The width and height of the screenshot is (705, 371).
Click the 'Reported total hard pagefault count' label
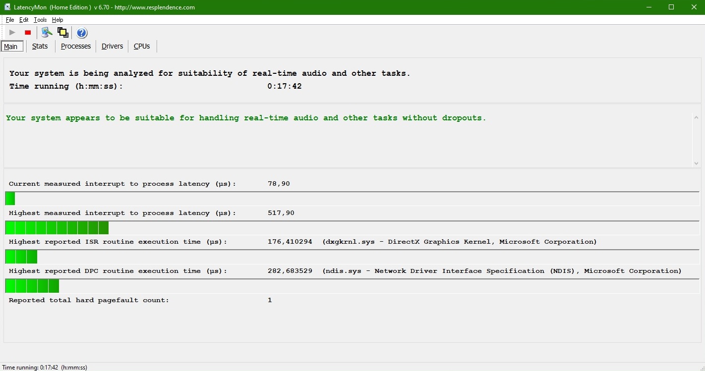point(89,300)
